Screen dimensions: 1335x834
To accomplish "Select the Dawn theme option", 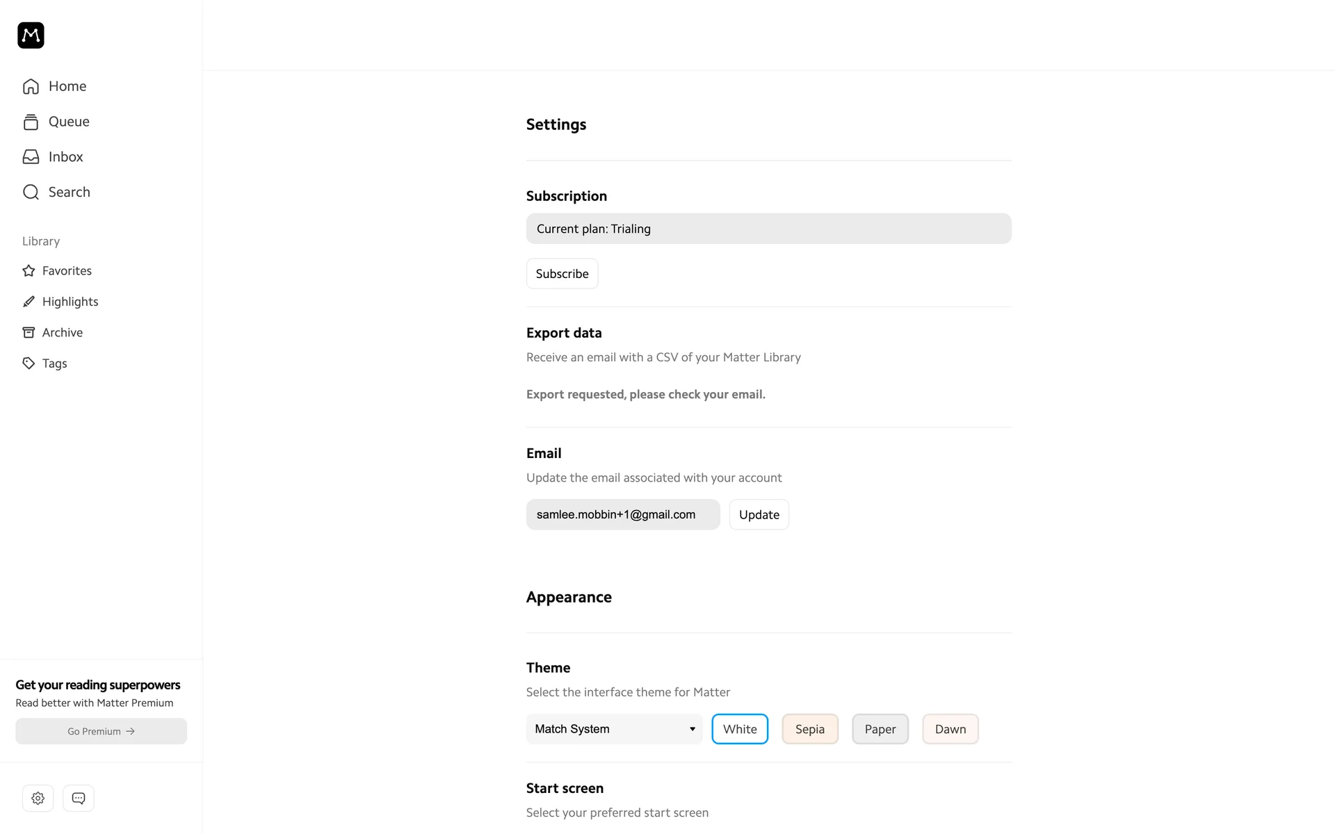I will pyautogui.click(x=950, y=729).
